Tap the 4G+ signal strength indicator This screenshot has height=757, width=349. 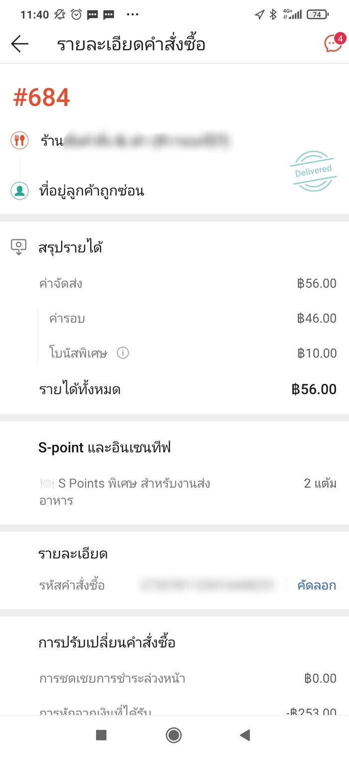(292, 14)
